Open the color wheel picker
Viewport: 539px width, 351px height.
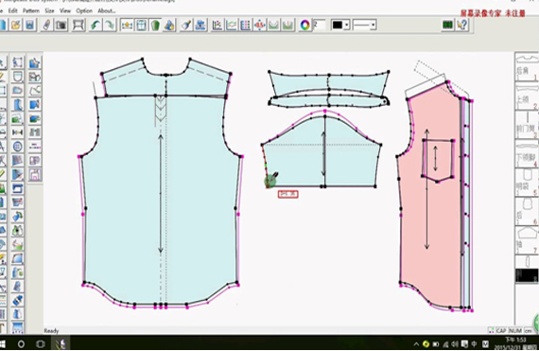point(304,26)
